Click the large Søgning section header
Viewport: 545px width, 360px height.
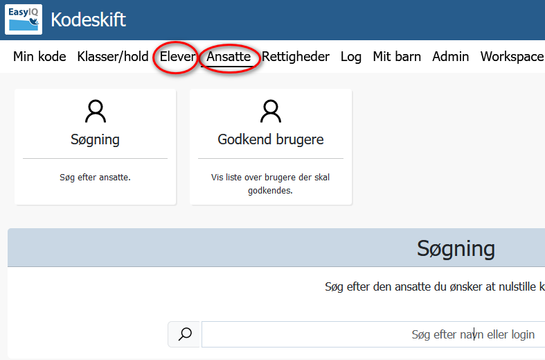click(456, 248)
